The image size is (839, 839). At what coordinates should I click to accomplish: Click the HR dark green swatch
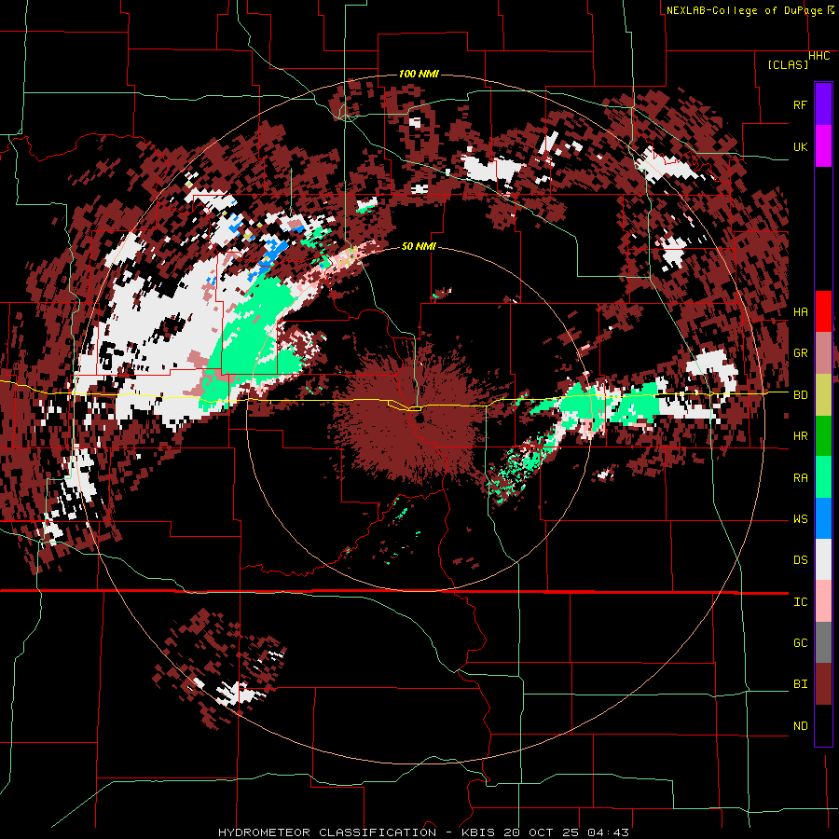tap(823, 435)
